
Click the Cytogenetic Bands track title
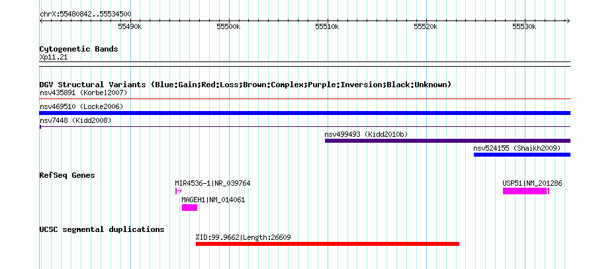point(79,49)
